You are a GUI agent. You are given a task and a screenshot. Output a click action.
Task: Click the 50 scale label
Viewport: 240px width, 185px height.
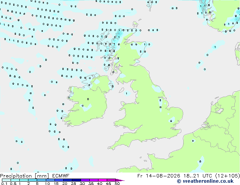click(x=117, y=183)
